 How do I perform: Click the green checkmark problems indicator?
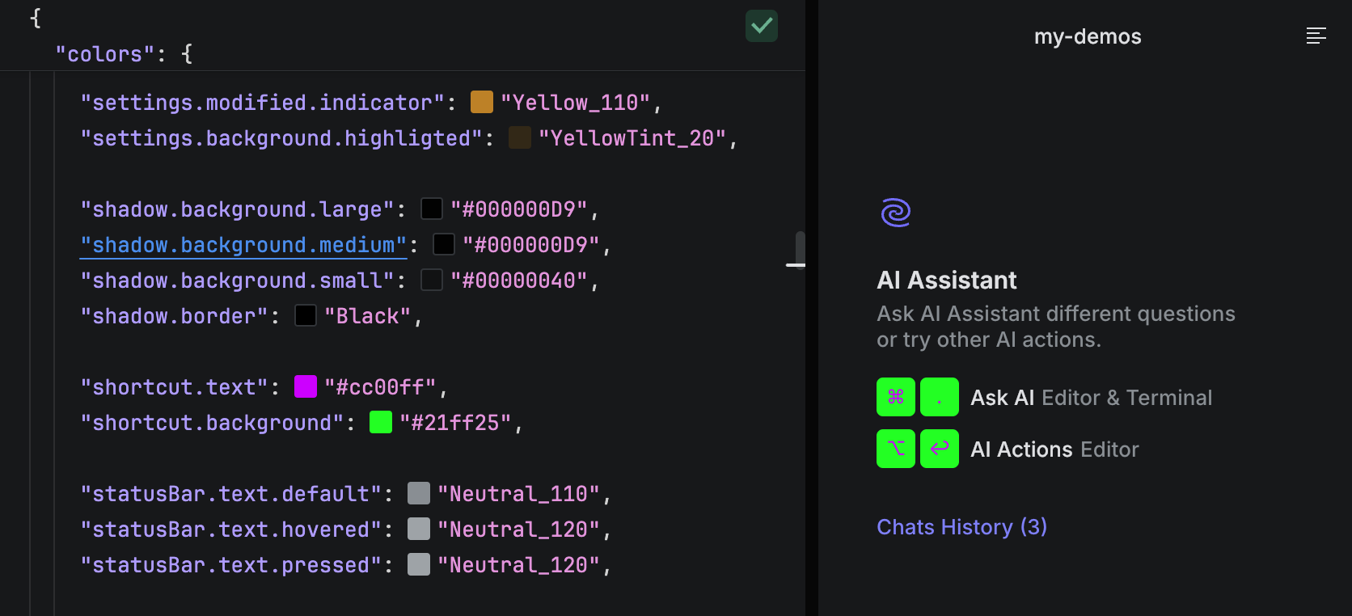tap(761, 26)
